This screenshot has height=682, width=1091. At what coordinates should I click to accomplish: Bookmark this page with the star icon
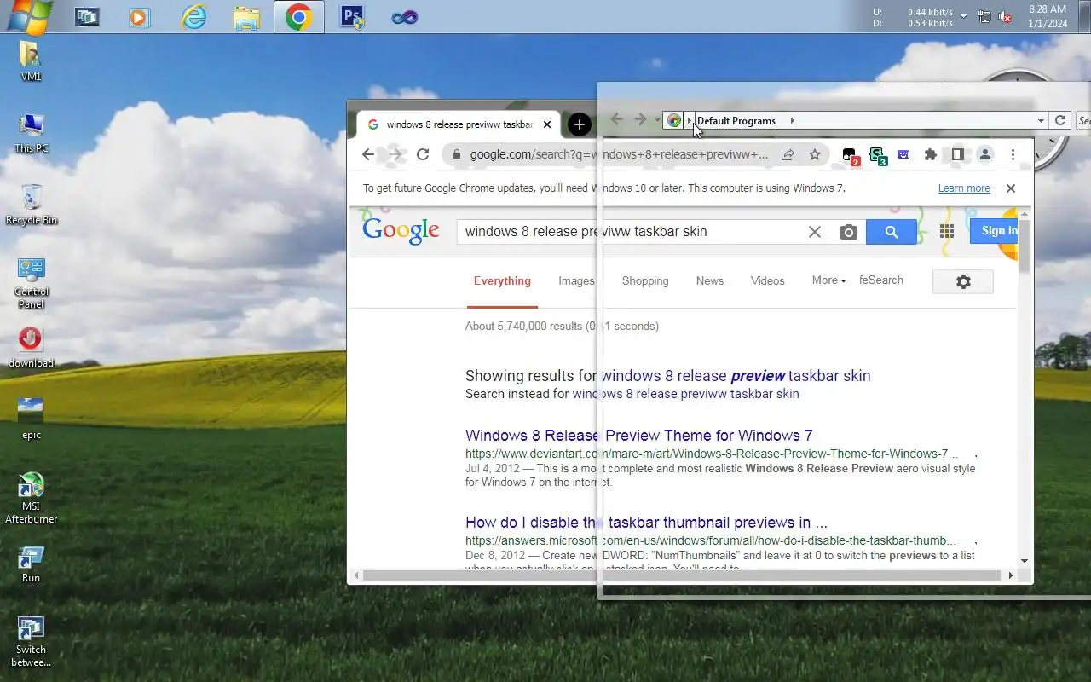(815, 154)
